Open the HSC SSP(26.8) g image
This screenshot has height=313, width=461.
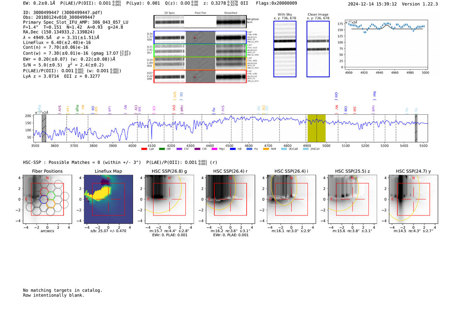[169, 199]
